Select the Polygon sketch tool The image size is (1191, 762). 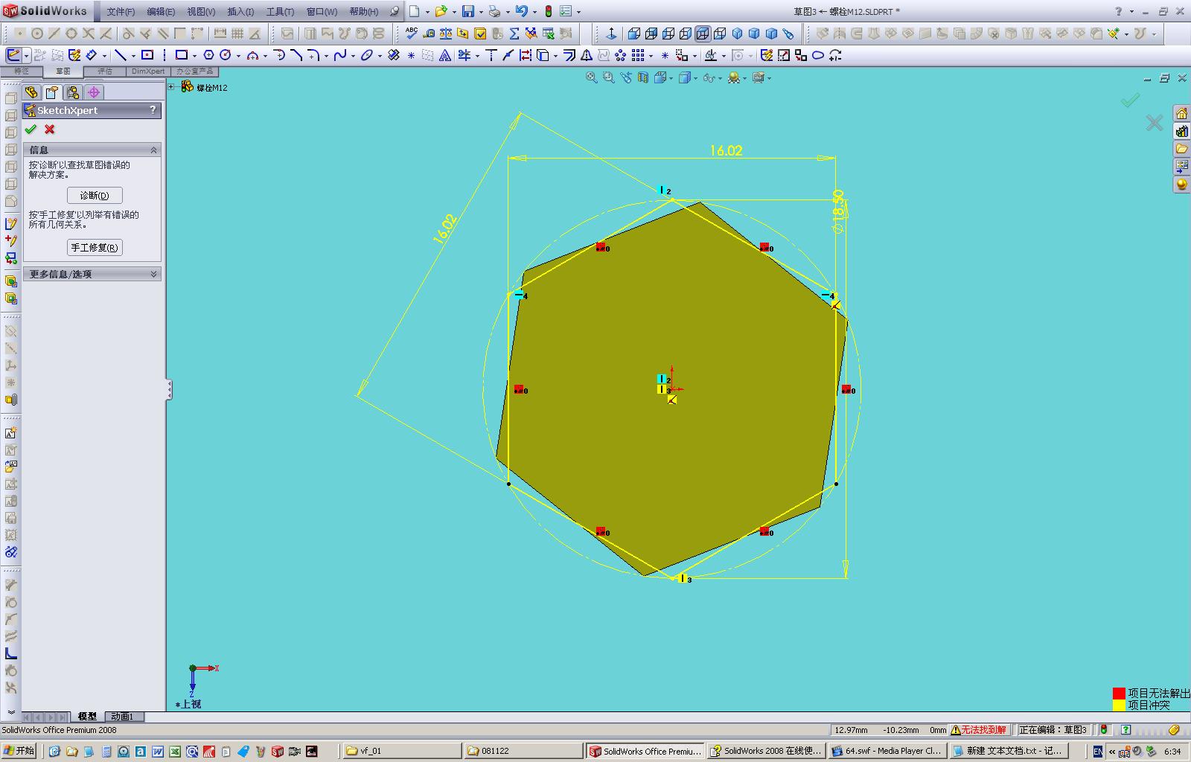pos(209,55)
